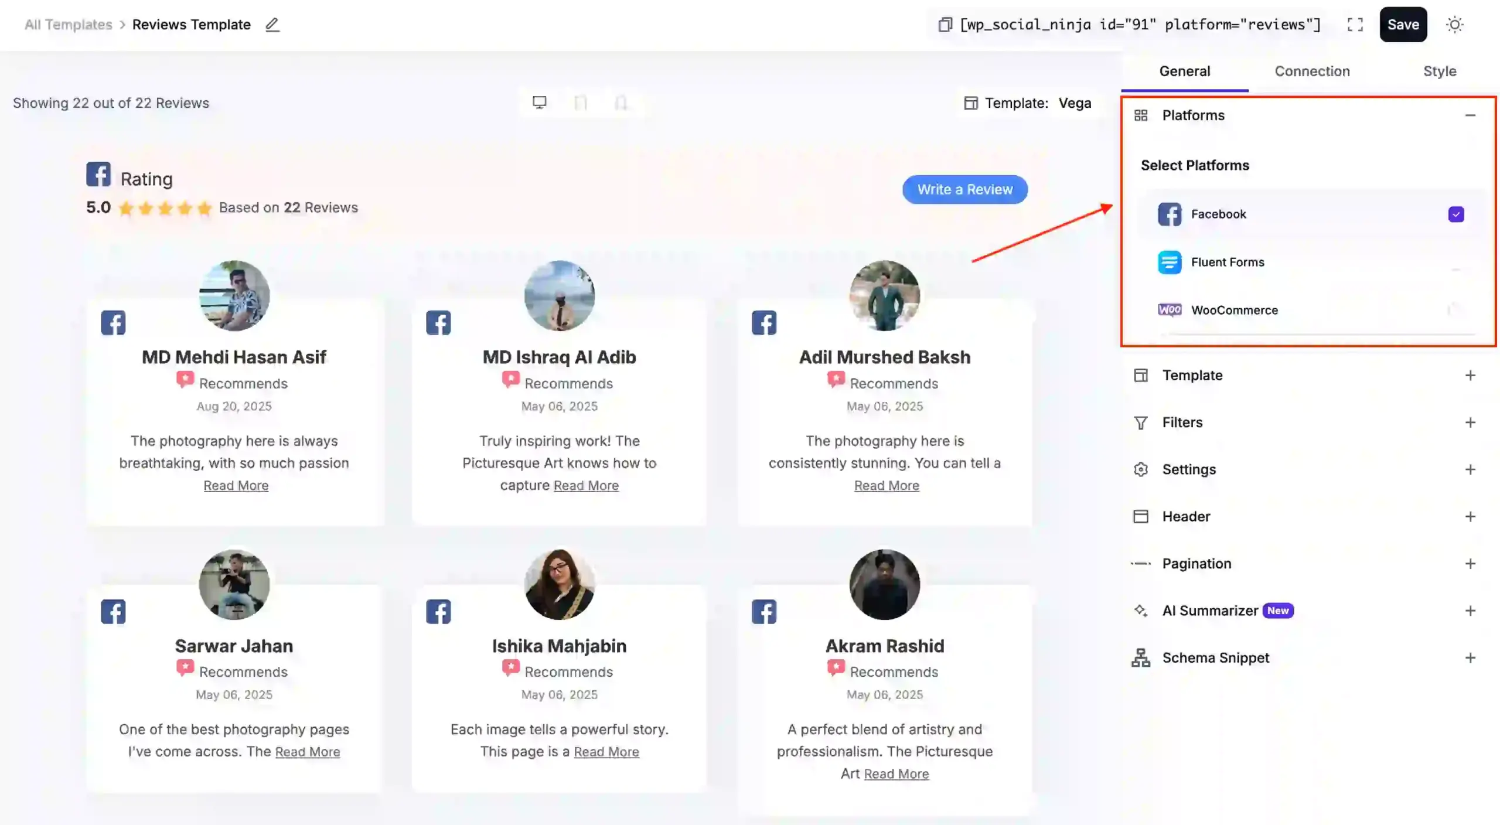Expand the Filters section
This screenshot has height=825, width=1500.
(x=1471, y=422)
